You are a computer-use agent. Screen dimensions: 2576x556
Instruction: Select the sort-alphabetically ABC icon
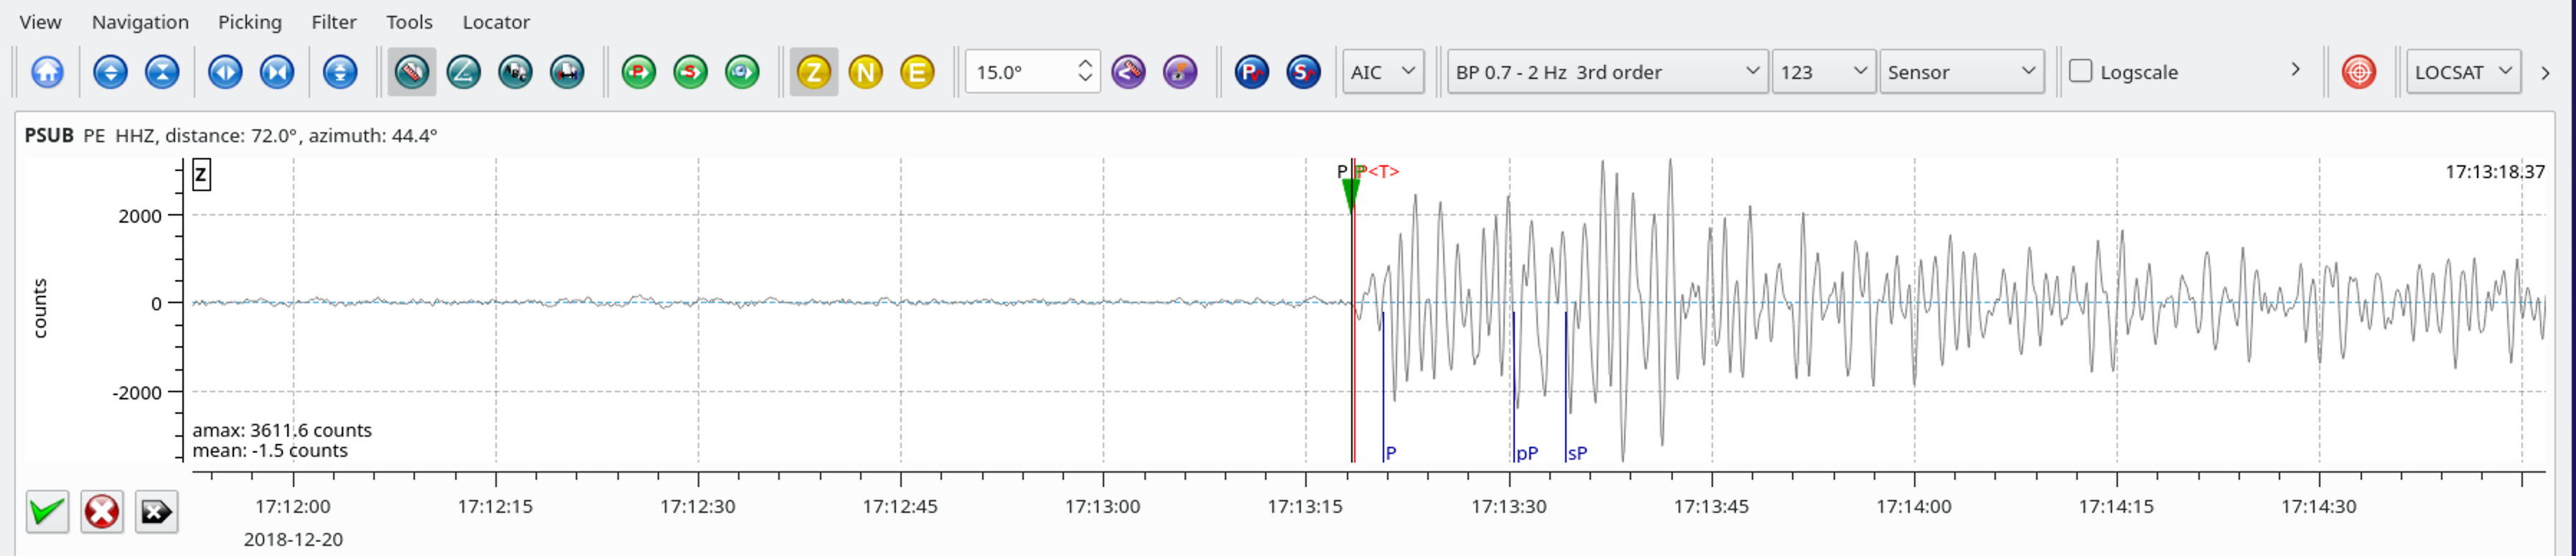click(x=515, y=72)
